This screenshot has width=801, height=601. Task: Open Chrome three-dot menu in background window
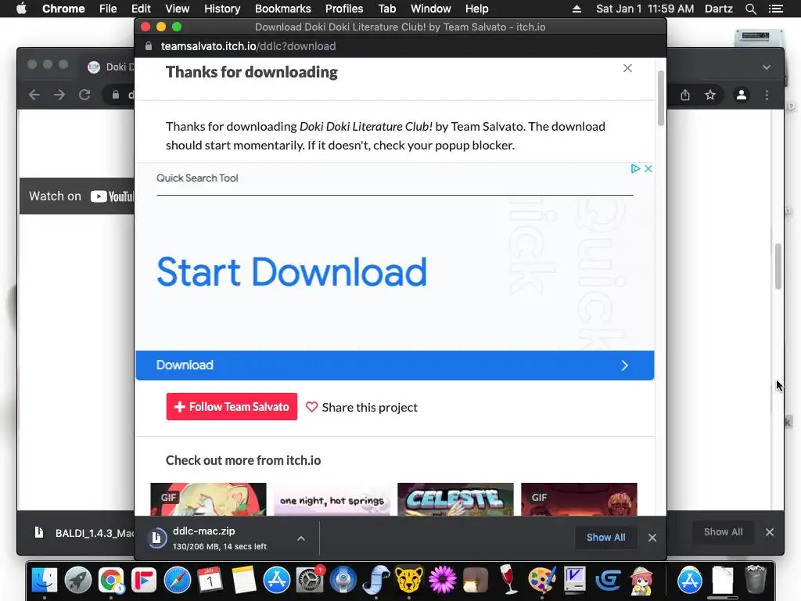[767, 95]
